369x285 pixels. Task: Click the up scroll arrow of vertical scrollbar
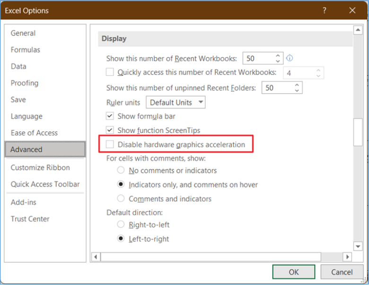(x=358, y=30)
